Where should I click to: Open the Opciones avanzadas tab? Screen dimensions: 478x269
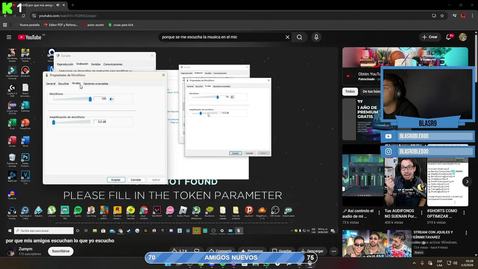[96, 84]
